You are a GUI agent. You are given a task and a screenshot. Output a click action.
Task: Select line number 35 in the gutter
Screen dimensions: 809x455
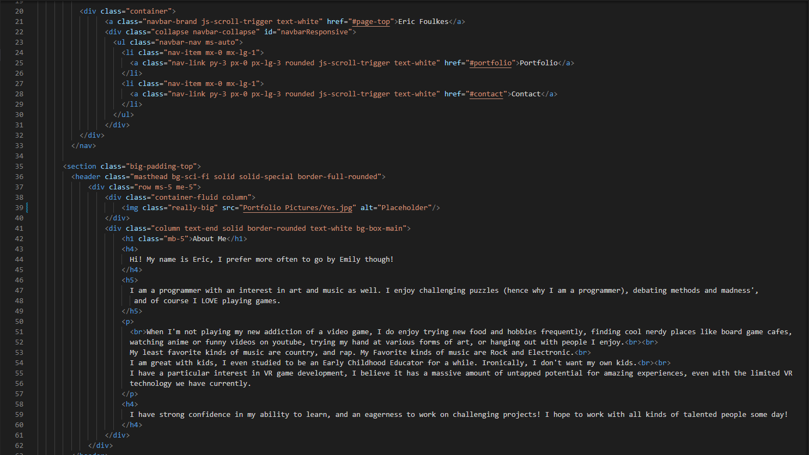click(19, 167)
